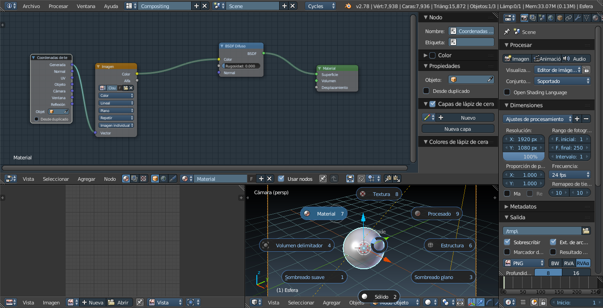Click the Abrir image button

pos(119,303)
